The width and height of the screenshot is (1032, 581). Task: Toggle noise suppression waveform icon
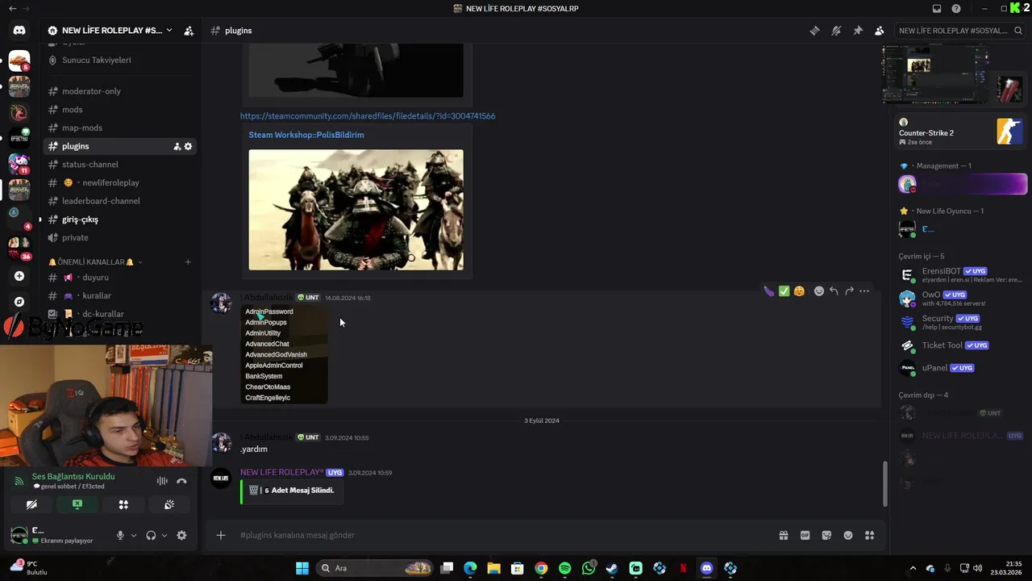162,481
